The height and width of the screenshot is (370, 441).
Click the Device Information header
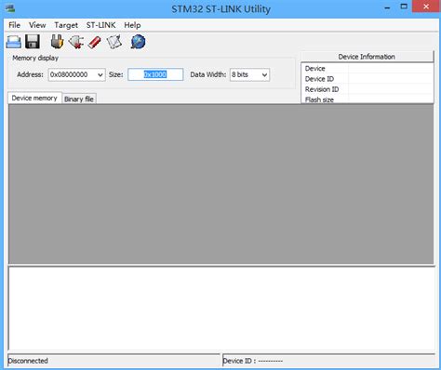367,57
